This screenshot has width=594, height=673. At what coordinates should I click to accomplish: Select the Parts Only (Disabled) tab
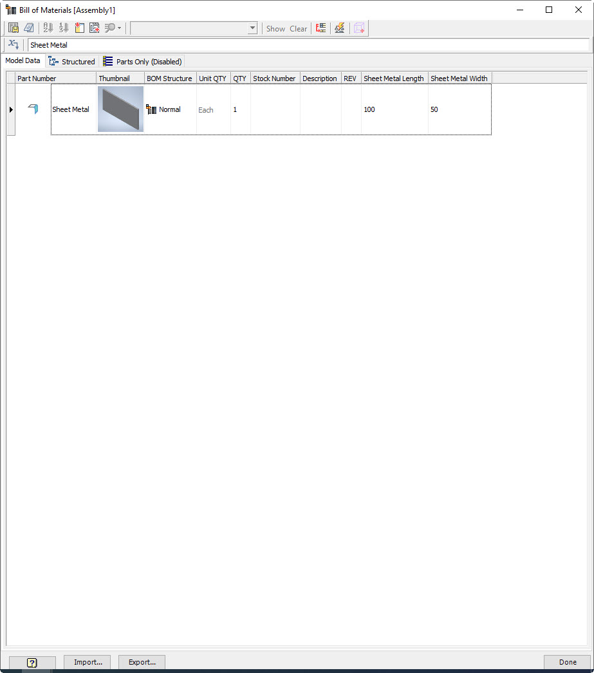pos(142,61)
